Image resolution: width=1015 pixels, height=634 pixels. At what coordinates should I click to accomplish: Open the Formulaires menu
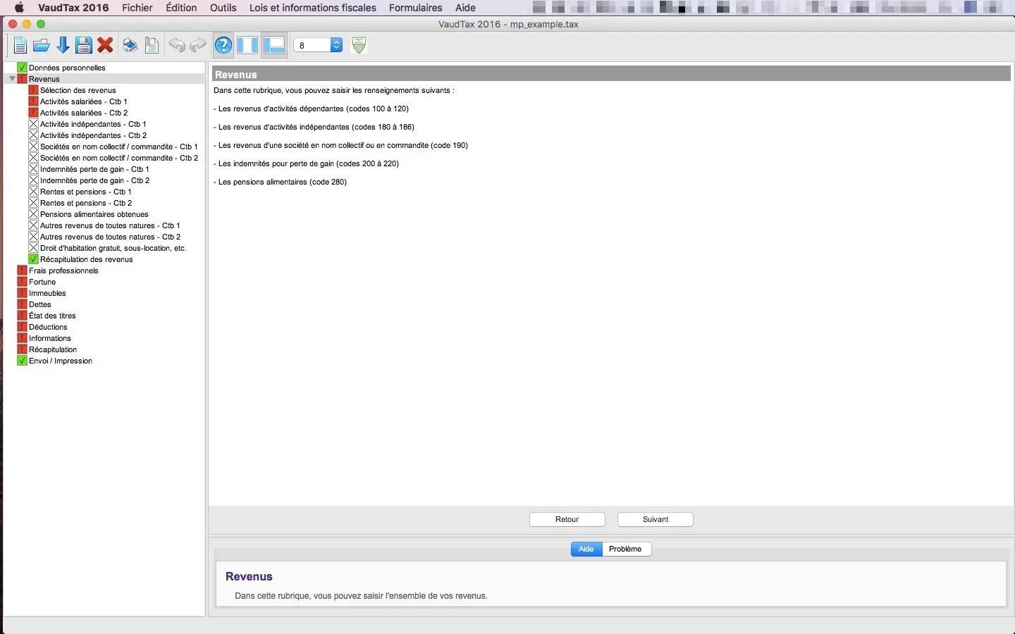pos(416,8)
